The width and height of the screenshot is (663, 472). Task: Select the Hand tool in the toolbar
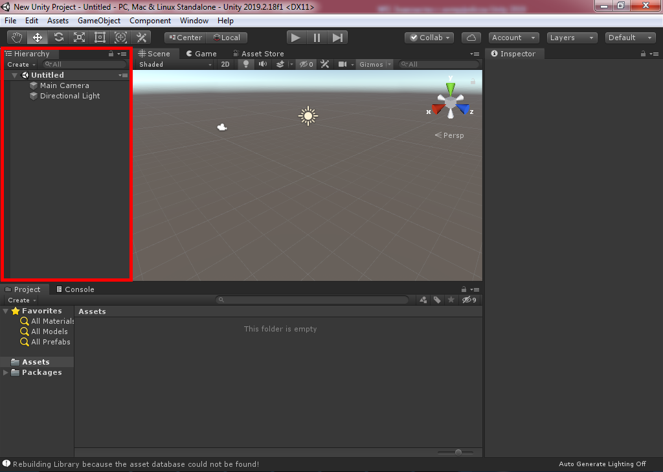(x=17, y=38)
